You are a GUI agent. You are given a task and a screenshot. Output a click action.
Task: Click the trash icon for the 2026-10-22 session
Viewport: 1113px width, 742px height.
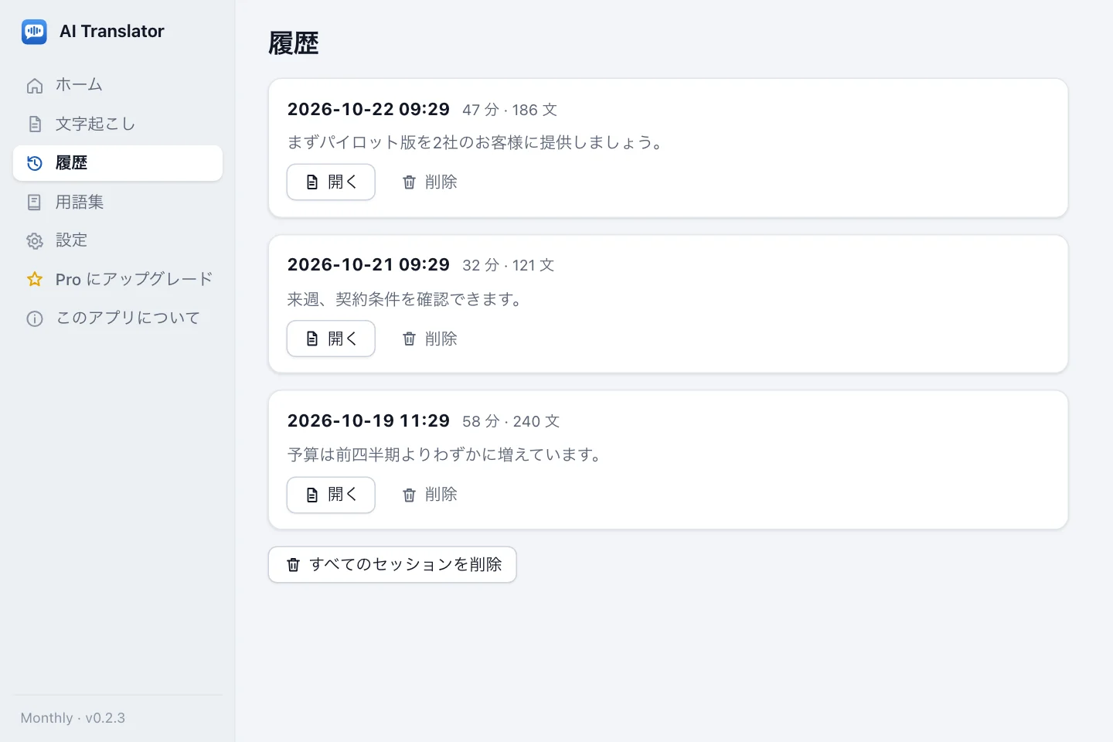(x=409, y=182)
